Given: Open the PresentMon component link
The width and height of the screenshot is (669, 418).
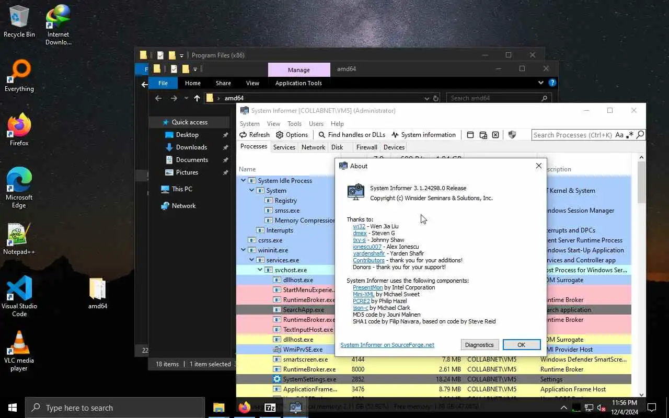Looking at the screenshot, I should point(368,287).
